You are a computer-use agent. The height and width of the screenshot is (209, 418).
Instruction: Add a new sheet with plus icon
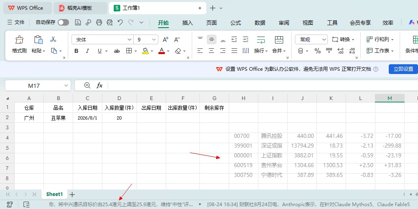pos(72,194)
